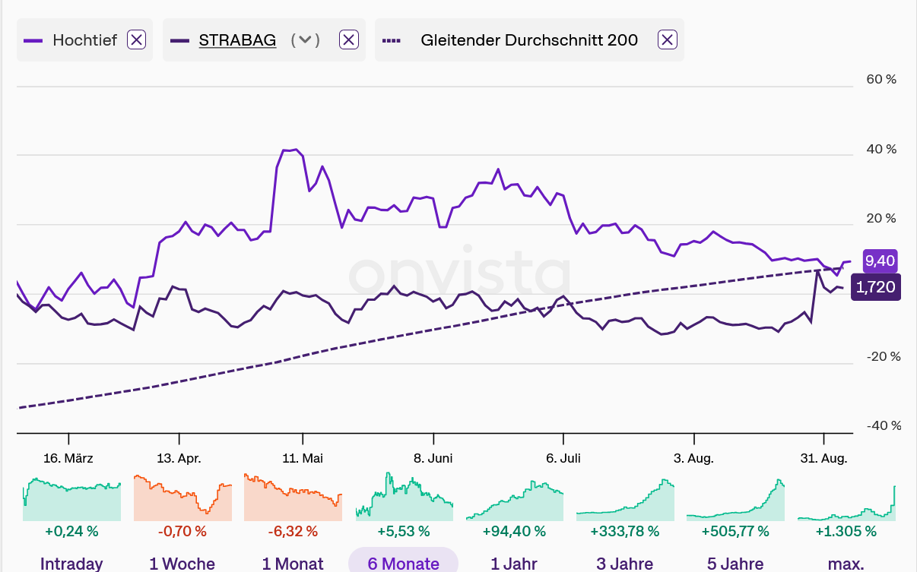Open the max. sparkline thumbnail
Image resolution: width=917 pixels, height=572 pixels.
point(846,503)
